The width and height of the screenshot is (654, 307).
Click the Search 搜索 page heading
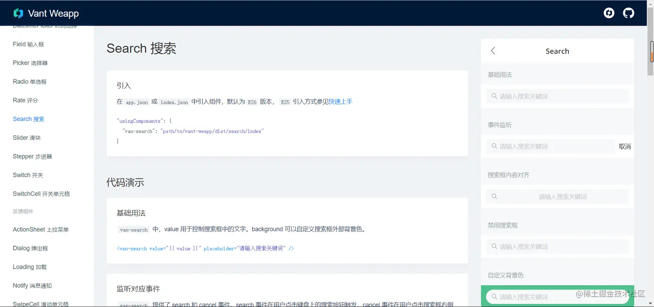click(141, 48)
